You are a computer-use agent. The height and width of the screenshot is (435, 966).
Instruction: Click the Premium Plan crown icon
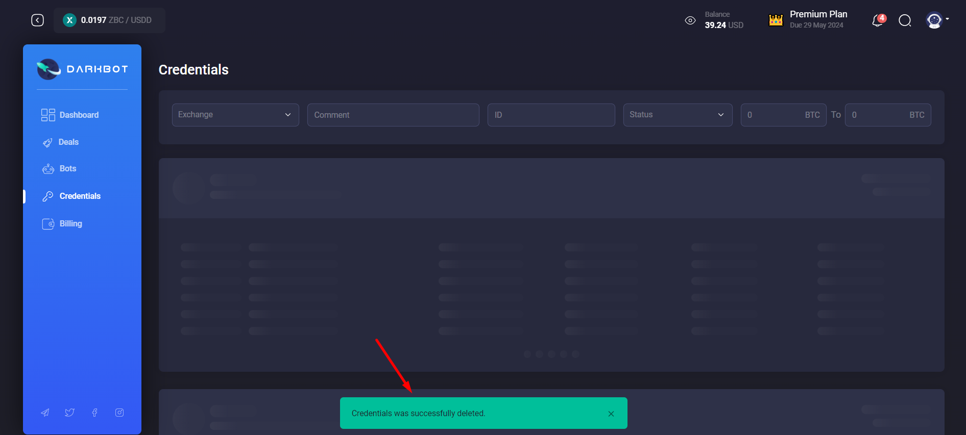[x=776, y=20]
